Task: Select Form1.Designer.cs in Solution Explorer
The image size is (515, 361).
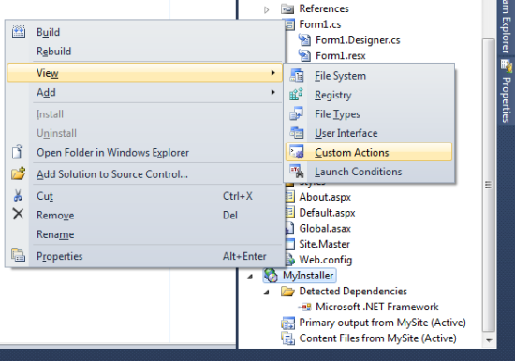Action: (358, 40)
